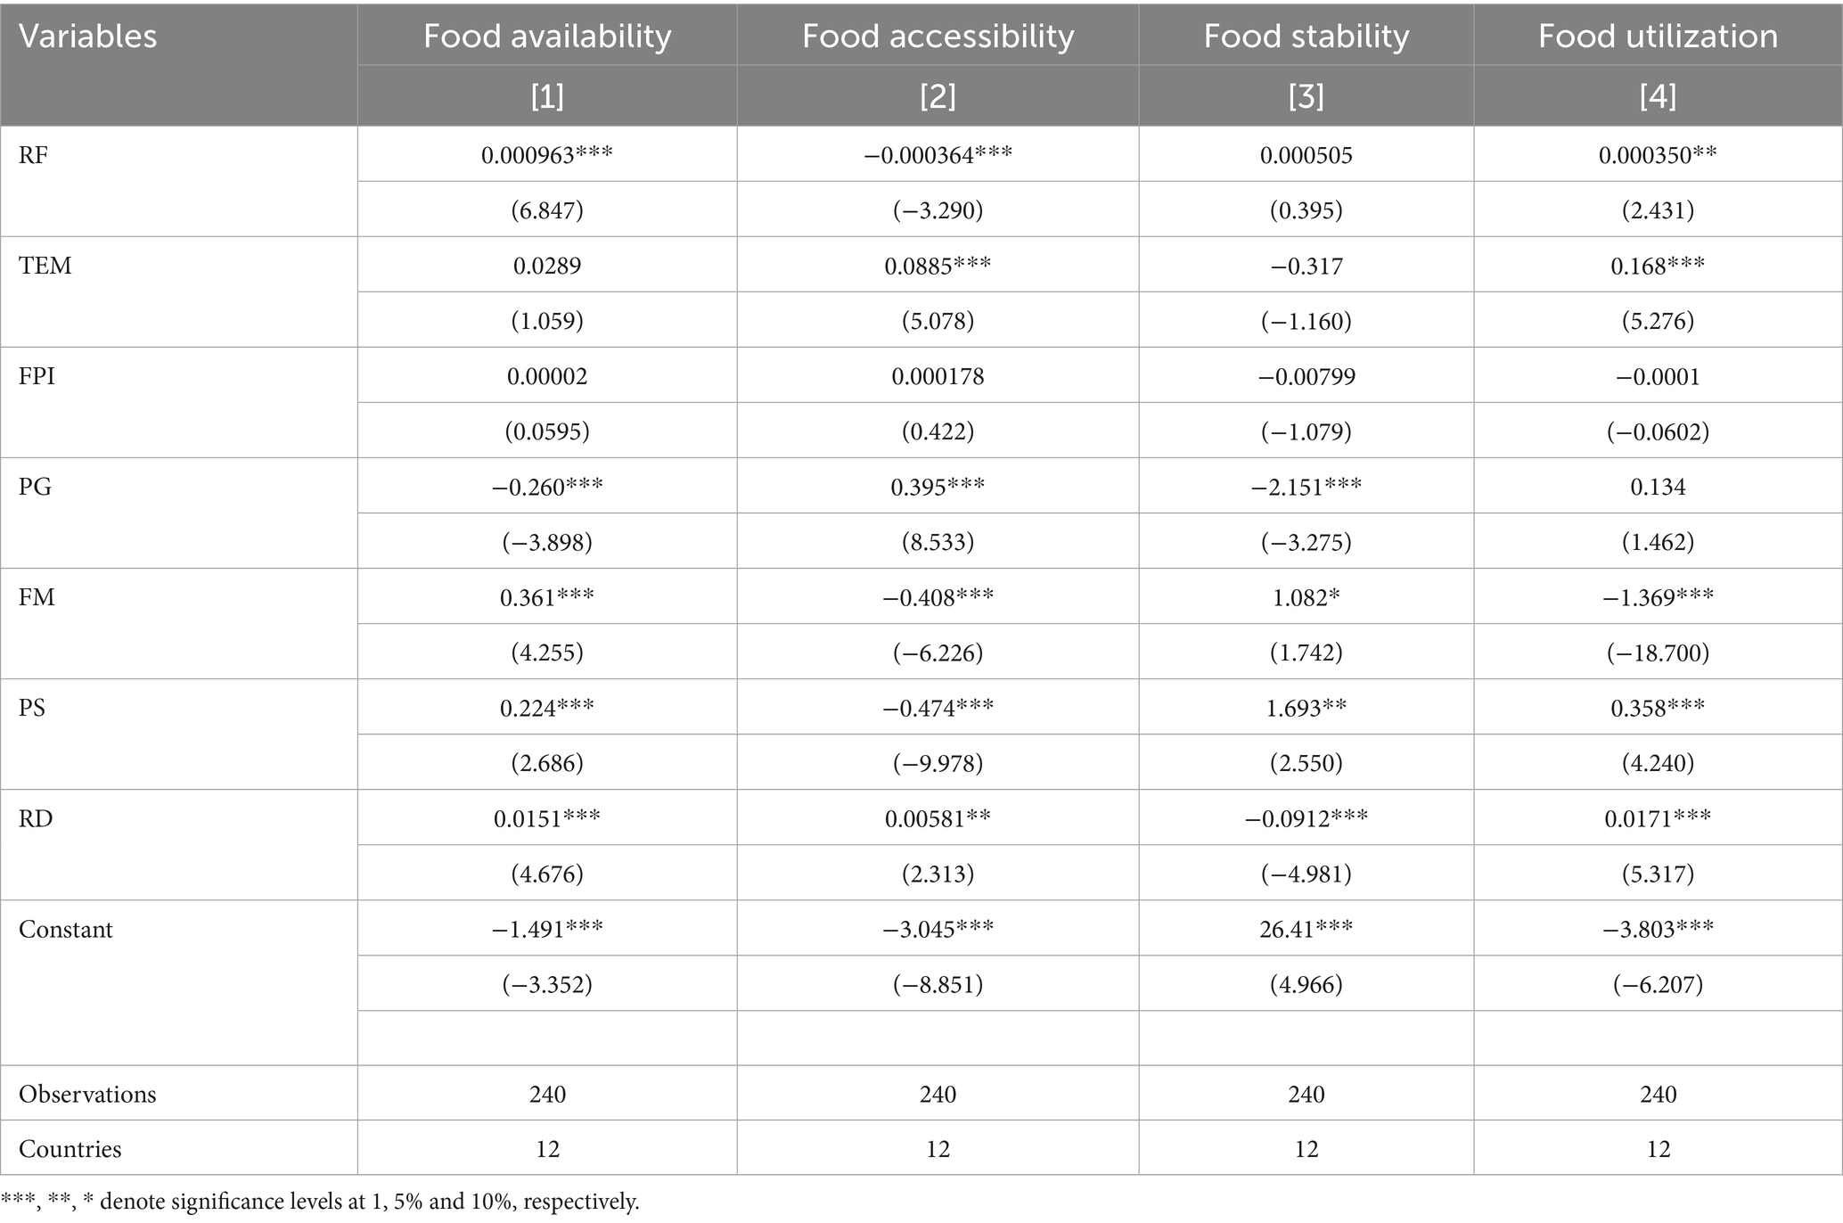Click the Variables column header

click(87, 37)
